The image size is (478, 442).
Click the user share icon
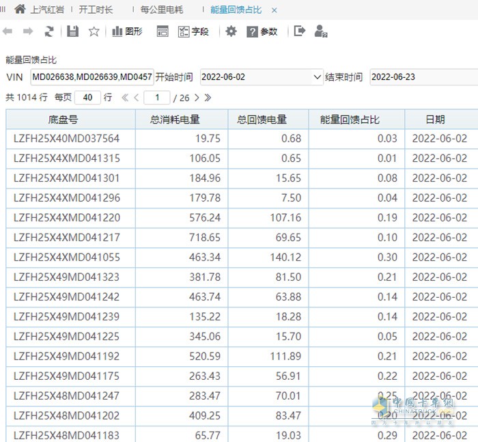tap(320, 31)
